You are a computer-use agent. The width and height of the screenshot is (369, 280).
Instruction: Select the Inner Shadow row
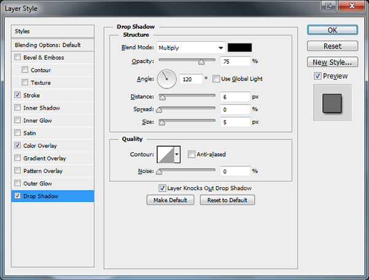[x=53, y=108]
